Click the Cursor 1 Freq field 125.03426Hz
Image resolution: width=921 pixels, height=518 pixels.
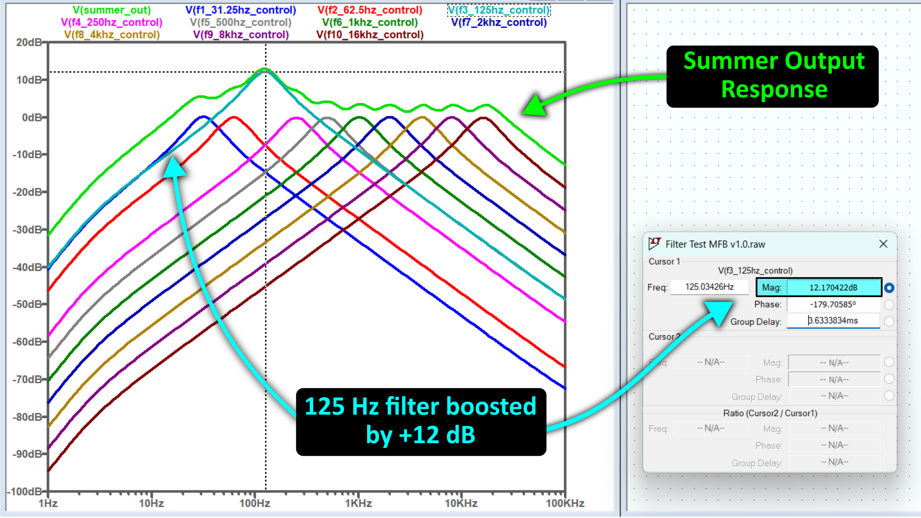(x=709, y=287)
